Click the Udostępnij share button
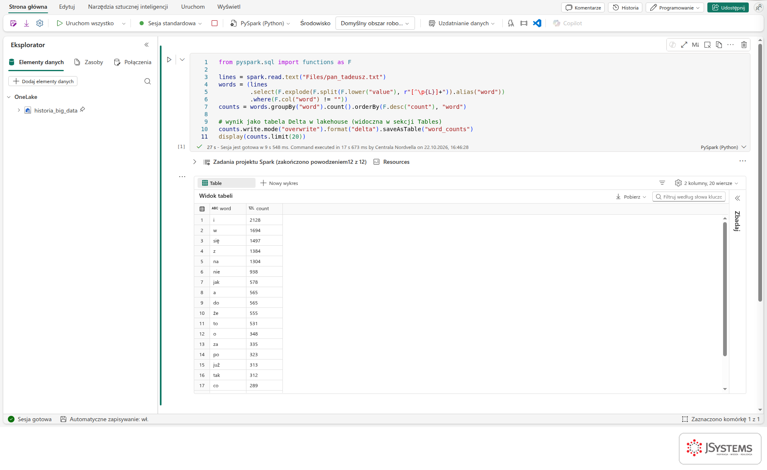The image size is (767, 470). 728,7
